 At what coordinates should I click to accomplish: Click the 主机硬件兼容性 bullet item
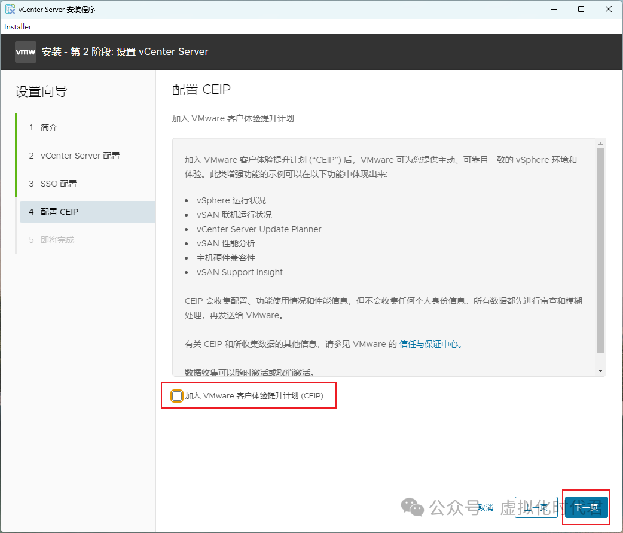click(x=226, y=258)
